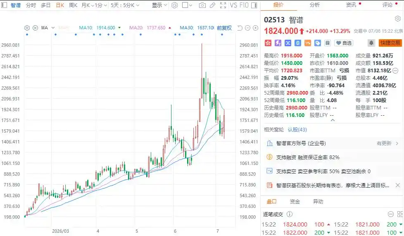Viewport: 404px width, 236px height.
Task: Open MA indicator settings gear
Action: click(x=27, y=28)
